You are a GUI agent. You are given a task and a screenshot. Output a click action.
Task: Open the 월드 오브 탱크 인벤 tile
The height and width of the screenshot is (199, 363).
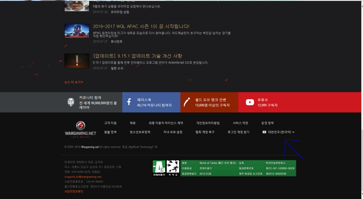(x=209, y=102)
